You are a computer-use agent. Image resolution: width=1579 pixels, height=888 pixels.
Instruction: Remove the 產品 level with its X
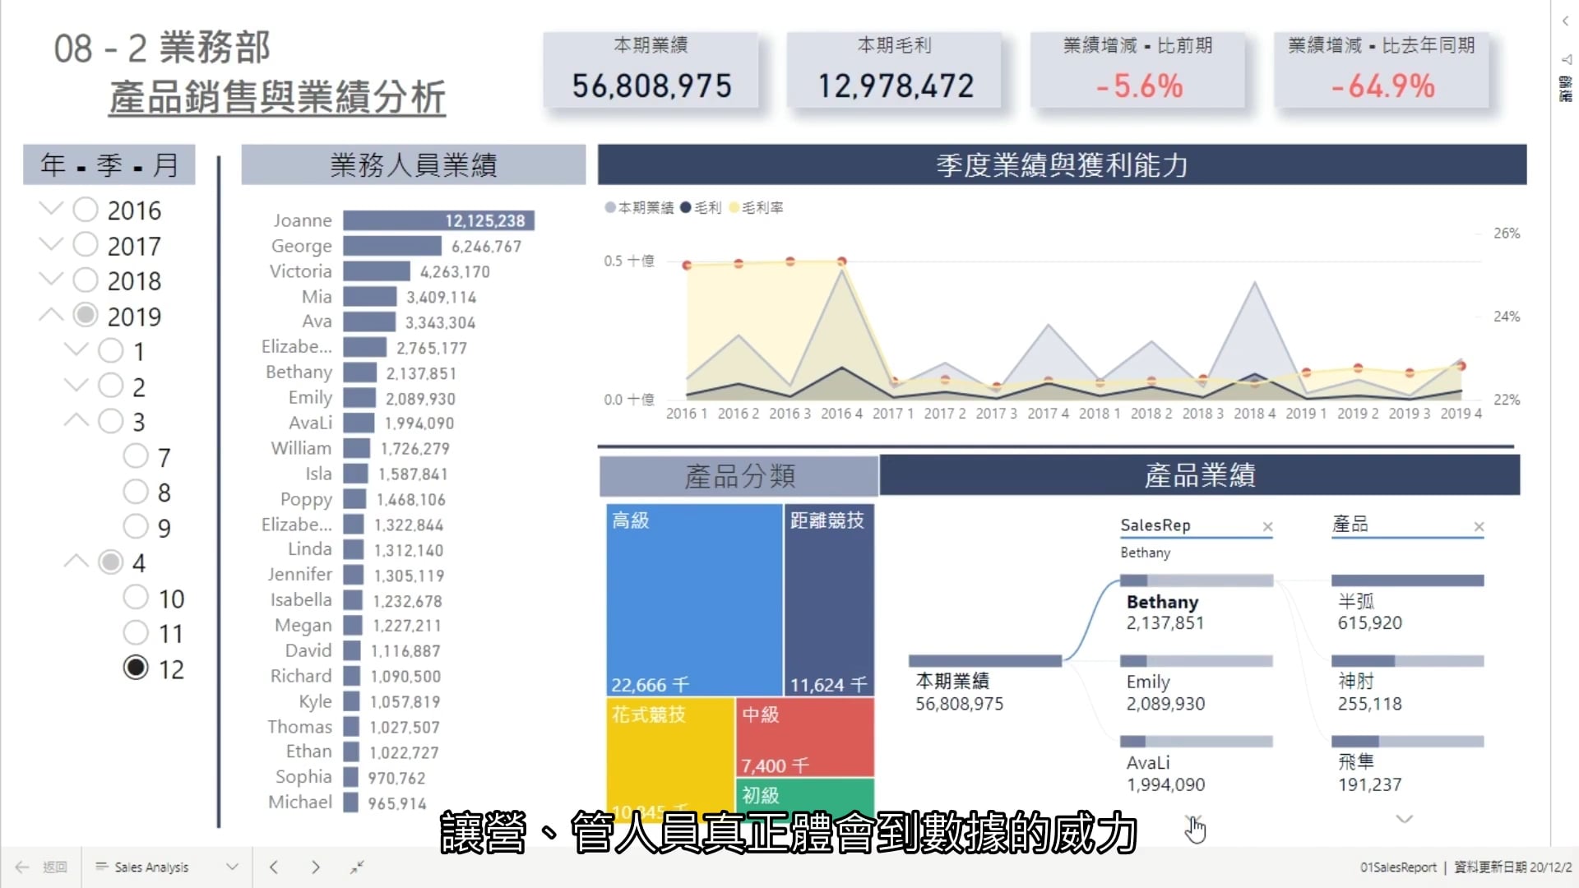point(1479,526)
